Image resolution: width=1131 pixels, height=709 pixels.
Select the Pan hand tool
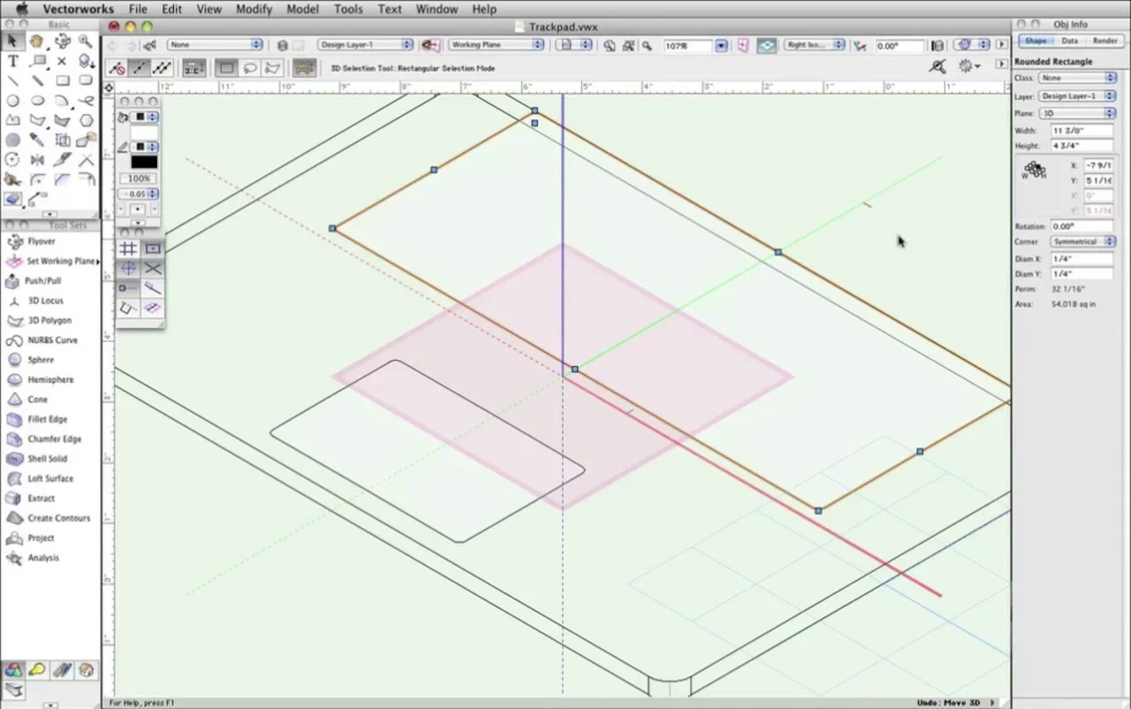[x=37, y=41]
